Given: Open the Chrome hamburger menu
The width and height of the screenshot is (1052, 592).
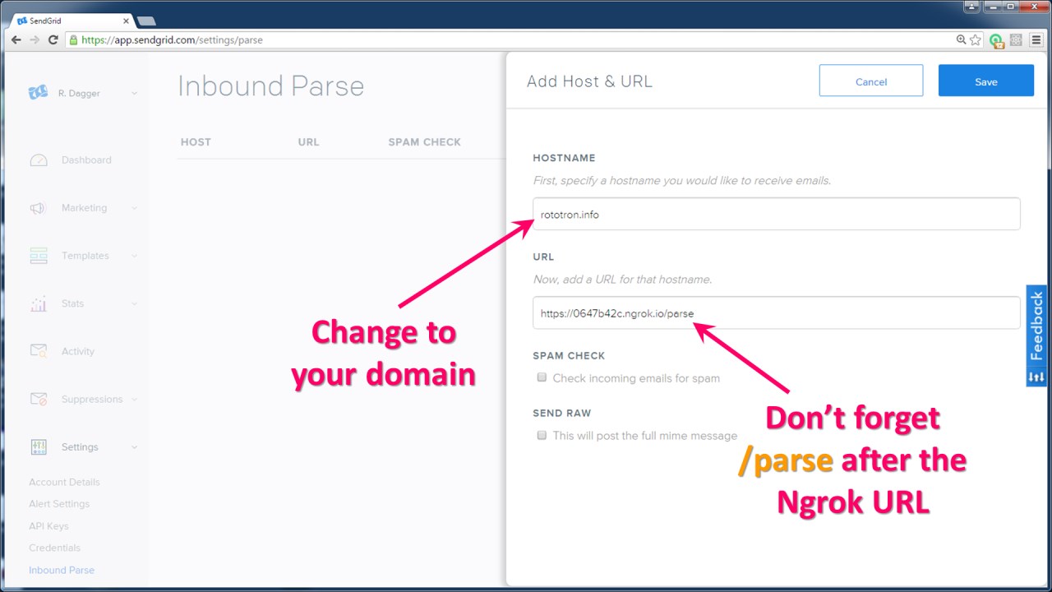Looking at the screenshot, I should coord(1035,39).
